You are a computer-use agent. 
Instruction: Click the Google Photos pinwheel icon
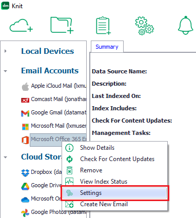[x=25, y=213]
